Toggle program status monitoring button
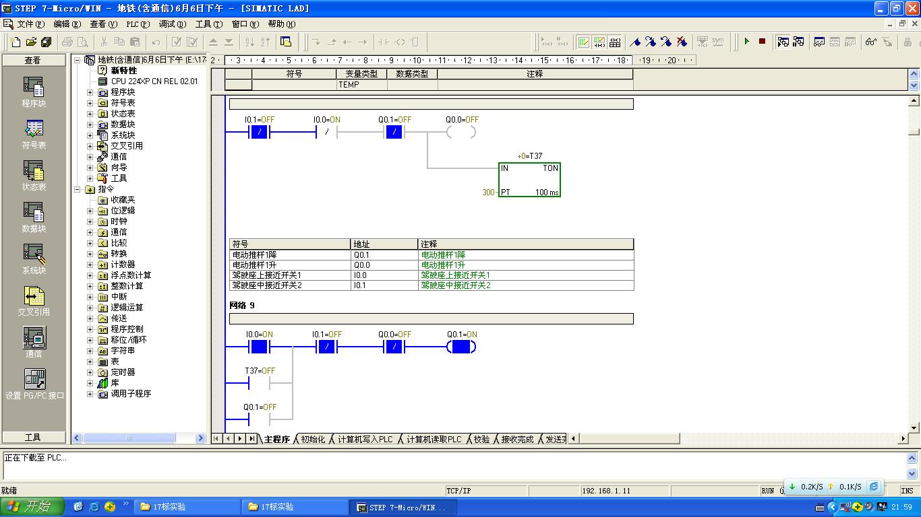 point(783,42)
